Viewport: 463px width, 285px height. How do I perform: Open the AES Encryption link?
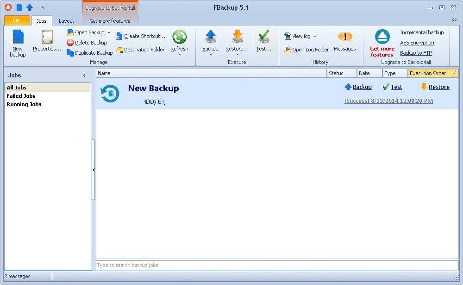(417, 43)
